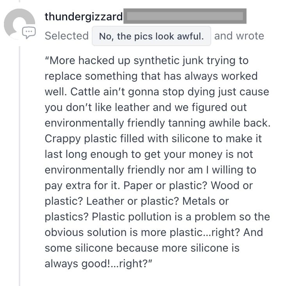Image resolution: width=285 pixels, height=286 pixels.
Task: Select the "No, the pics look awful." chip
Action: point(151,36)
